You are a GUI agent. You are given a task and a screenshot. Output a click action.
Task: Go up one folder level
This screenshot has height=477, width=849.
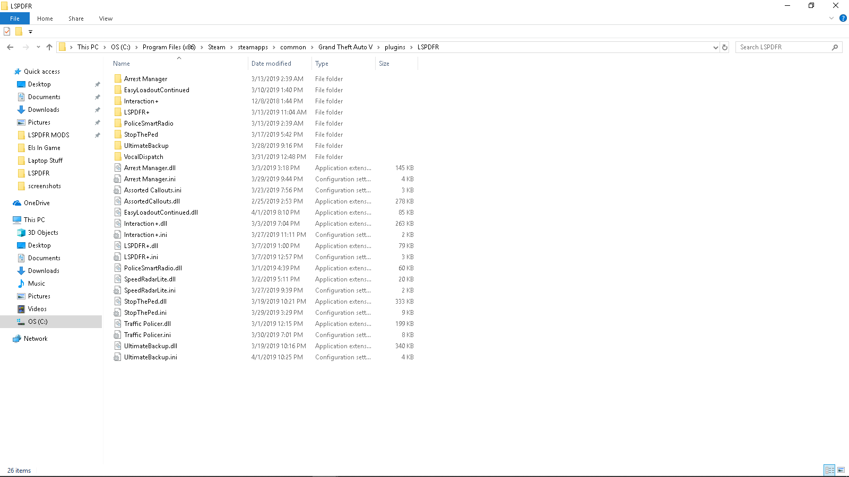pos(49,47)
